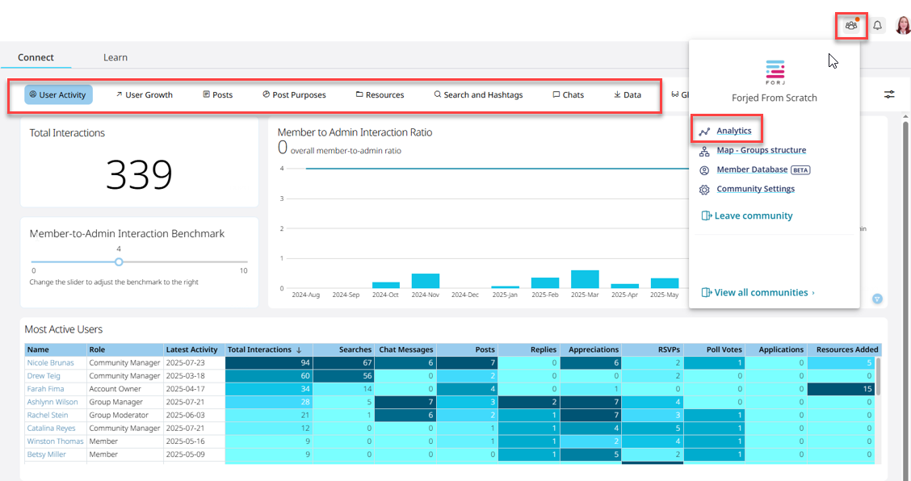
Task: Open Betsy Miller's user link
Action: (47, 454)
